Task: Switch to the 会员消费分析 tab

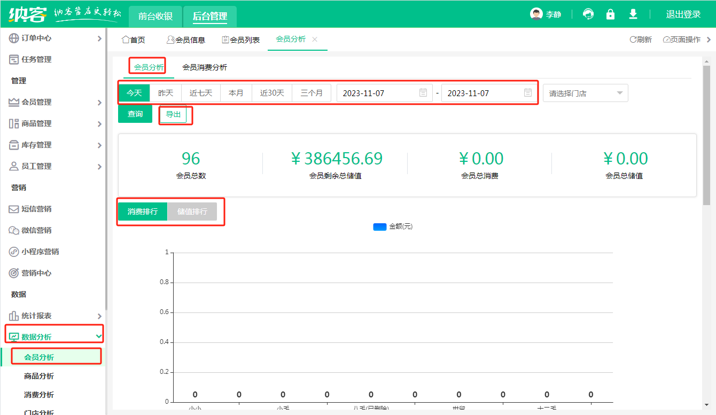Action: tap(205, 67)
